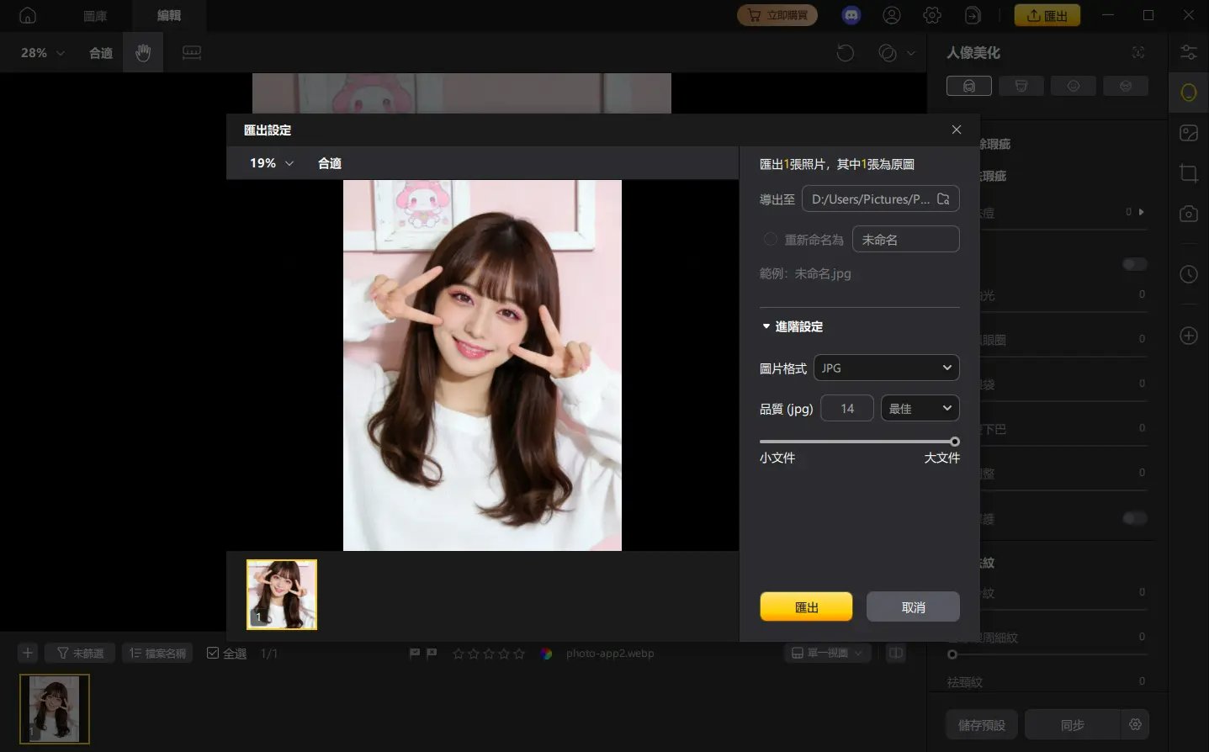Open the 品質 最佳 quality dropdown
Viewport: 1209px width, 752px height.
pos(919,408)
